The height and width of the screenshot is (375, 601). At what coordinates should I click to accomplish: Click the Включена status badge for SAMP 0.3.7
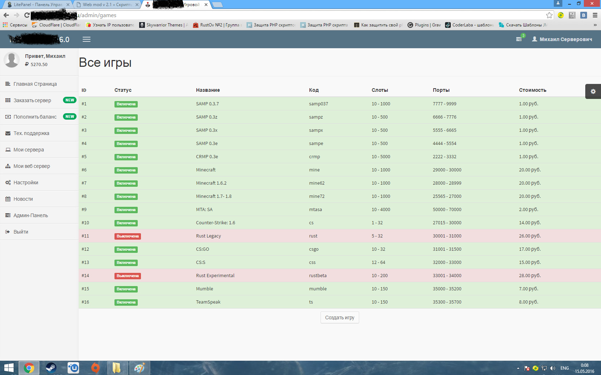(126, 104)
